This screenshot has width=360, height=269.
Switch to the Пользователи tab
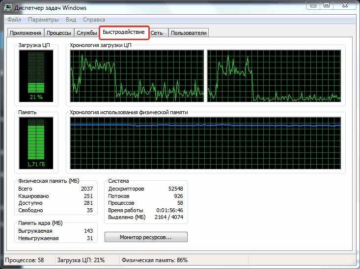pyautogui.click(x=189, y=33)
